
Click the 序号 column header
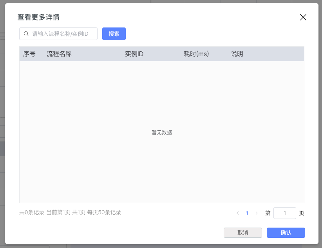(29, 54)
